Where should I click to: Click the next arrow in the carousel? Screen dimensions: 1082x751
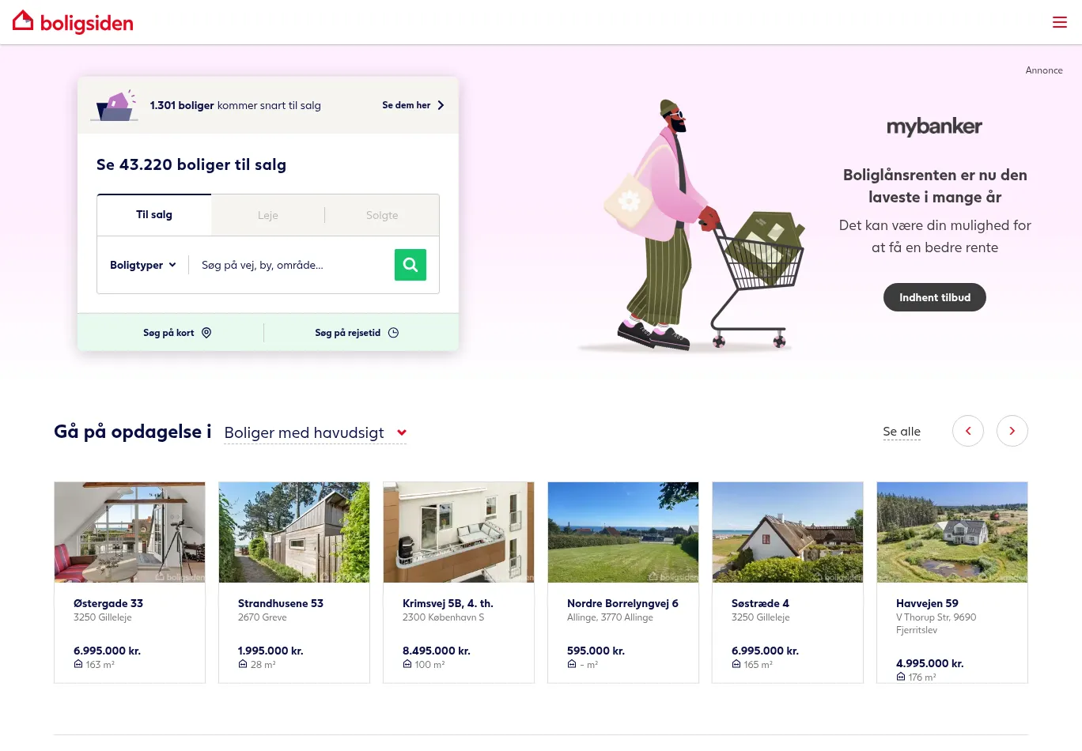coord(1012,431)
